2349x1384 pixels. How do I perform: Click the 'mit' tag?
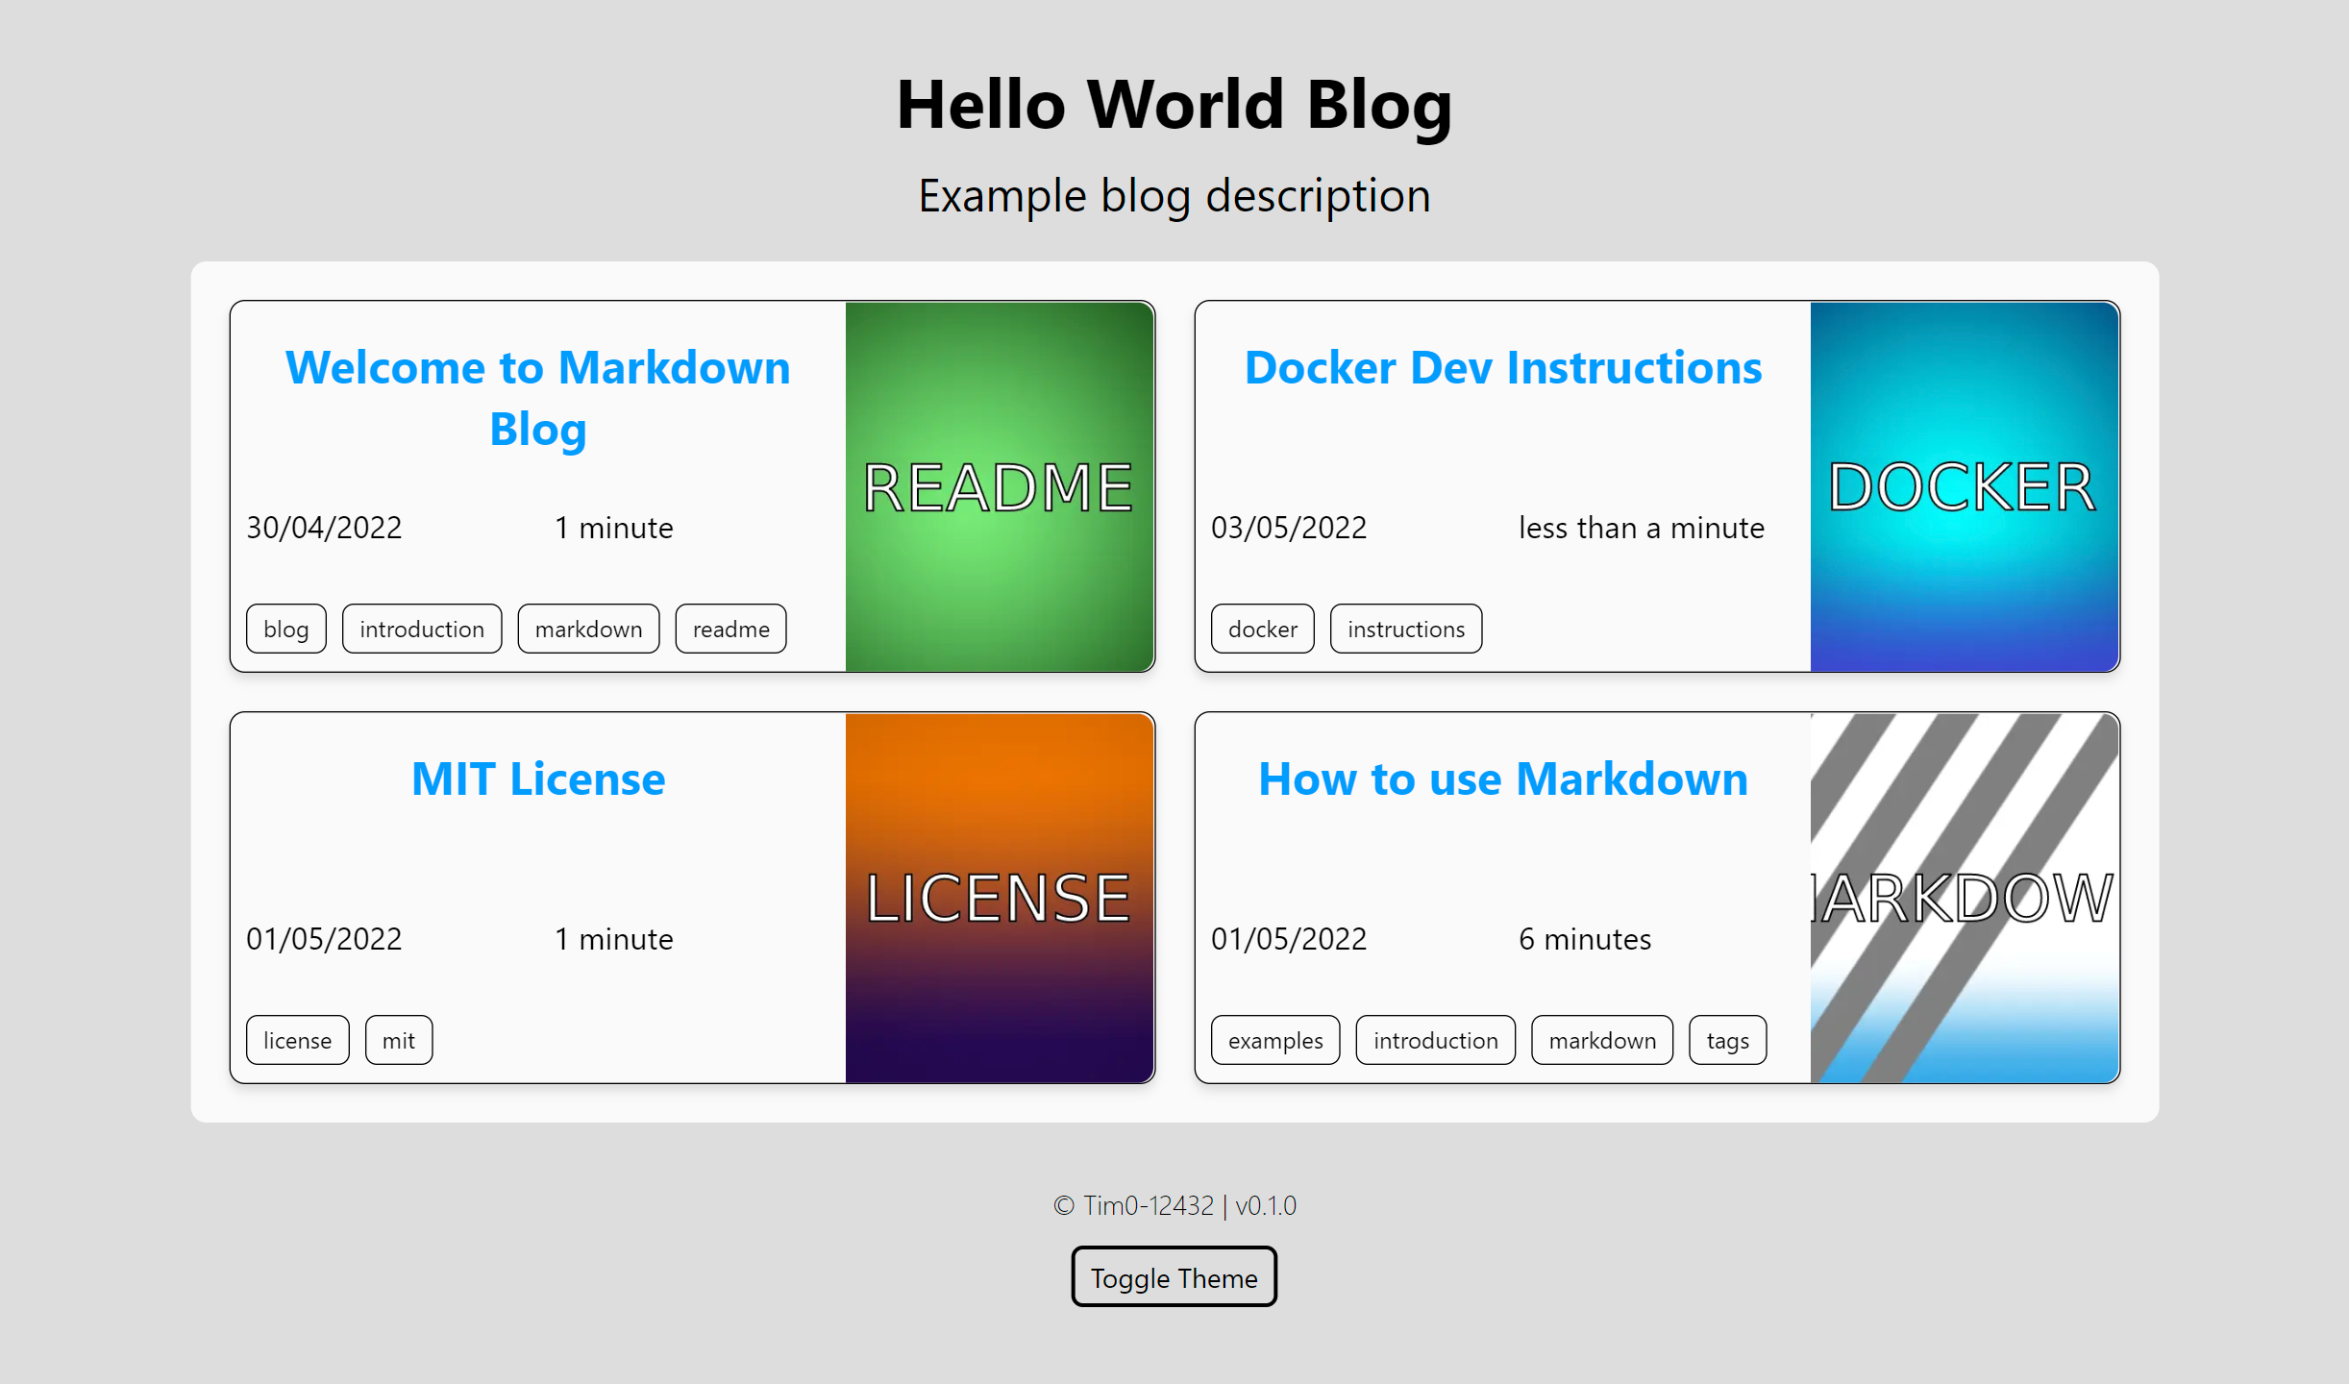(398, 1041)
